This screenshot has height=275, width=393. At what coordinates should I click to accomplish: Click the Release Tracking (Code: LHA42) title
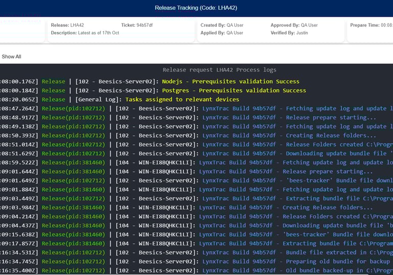[x=196, y=8]
